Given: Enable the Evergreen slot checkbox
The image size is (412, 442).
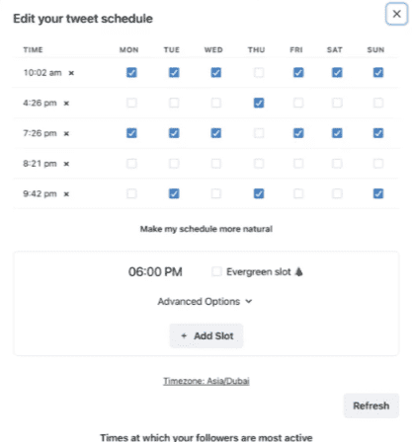Looking at the screenshot, I should (216, 271).
